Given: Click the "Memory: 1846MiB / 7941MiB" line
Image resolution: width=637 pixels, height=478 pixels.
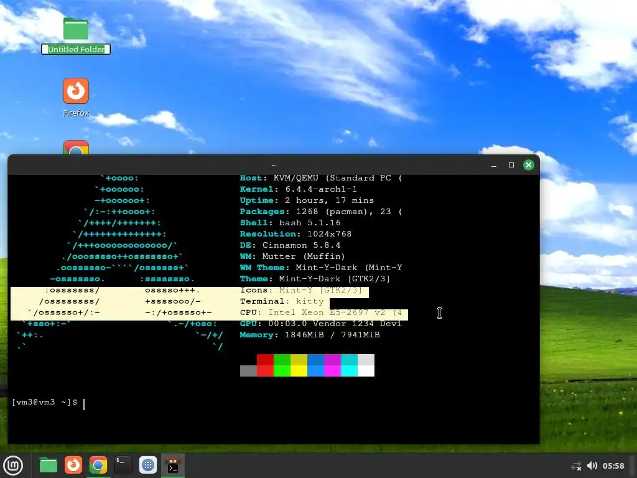Looking at the screenshot, I should pyautogui.click(x=310, y=335).
